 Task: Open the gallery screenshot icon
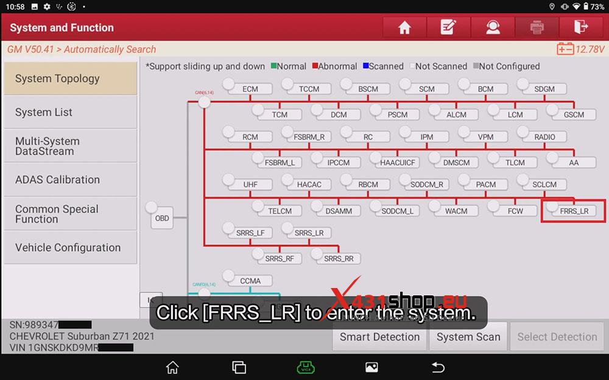point(371,367)
